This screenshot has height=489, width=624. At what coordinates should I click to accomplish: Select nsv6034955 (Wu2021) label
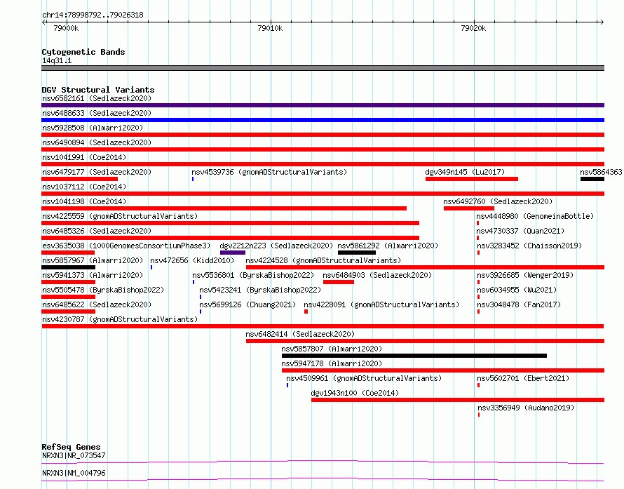tap(517, 290)
